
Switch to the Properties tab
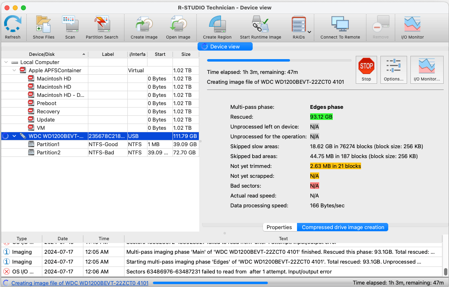[279, 227]
